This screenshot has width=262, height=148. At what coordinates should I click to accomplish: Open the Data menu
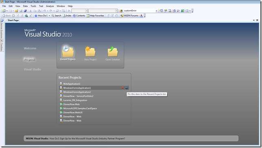click(x=25, y=6)
